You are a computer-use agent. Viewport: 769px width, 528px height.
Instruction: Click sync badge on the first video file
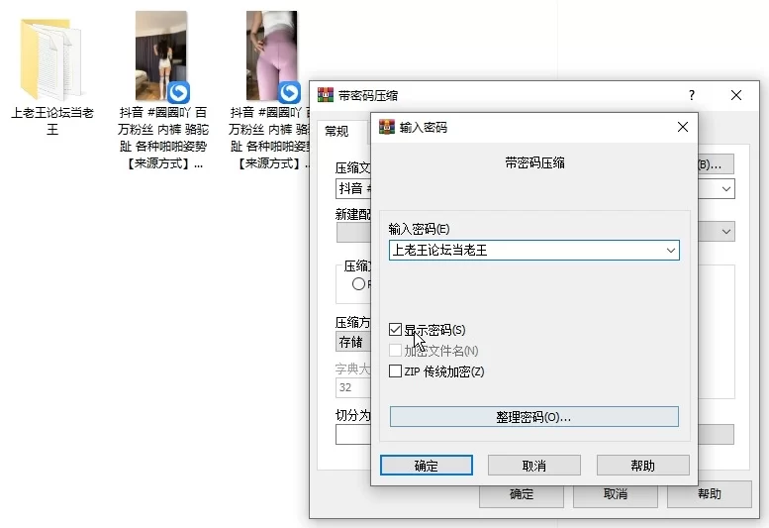coord(178,92)
